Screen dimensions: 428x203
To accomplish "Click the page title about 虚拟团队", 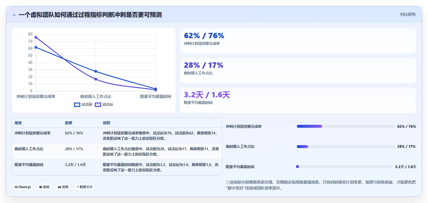I will (x=90, y=15).
